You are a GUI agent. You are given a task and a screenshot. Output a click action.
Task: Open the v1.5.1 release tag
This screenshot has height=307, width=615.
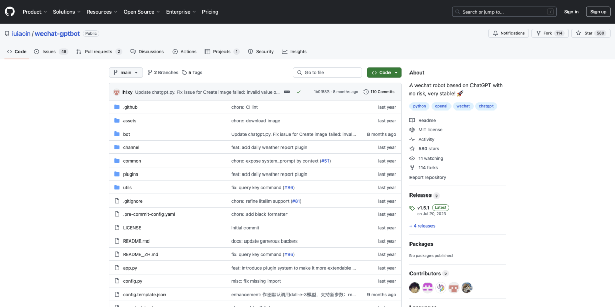pyautogui.click(x=423, y=208)
